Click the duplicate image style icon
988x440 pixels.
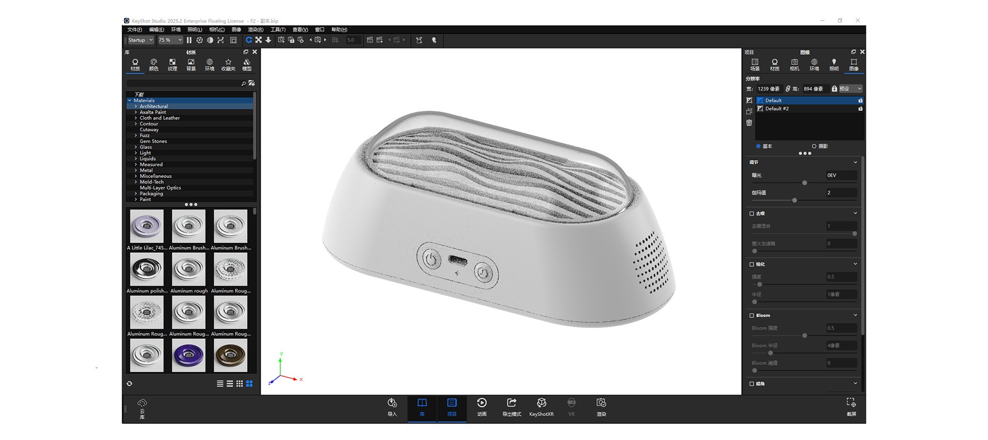749,111
